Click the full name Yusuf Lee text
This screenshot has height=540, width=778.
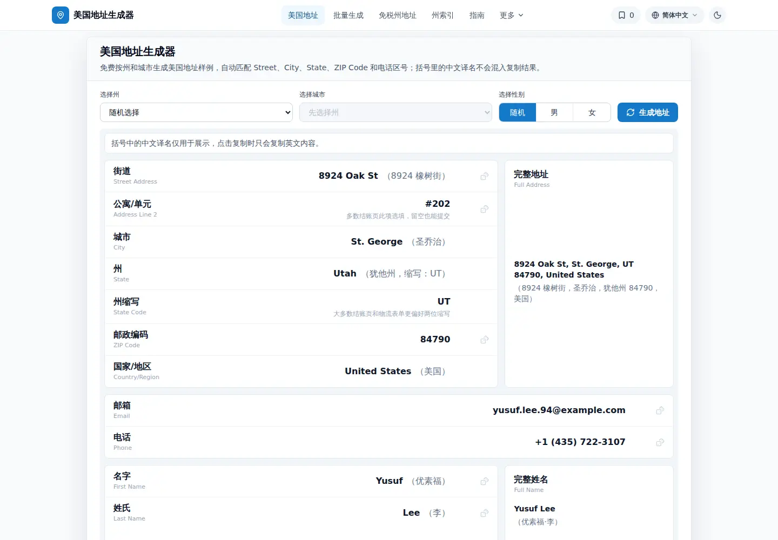tap(534, 509)
